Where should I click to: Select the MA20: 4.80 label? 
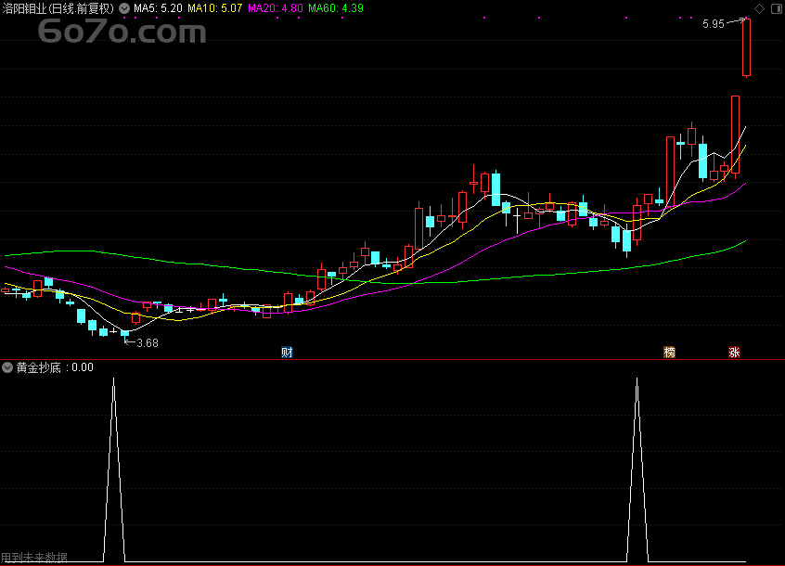point(276,8)
